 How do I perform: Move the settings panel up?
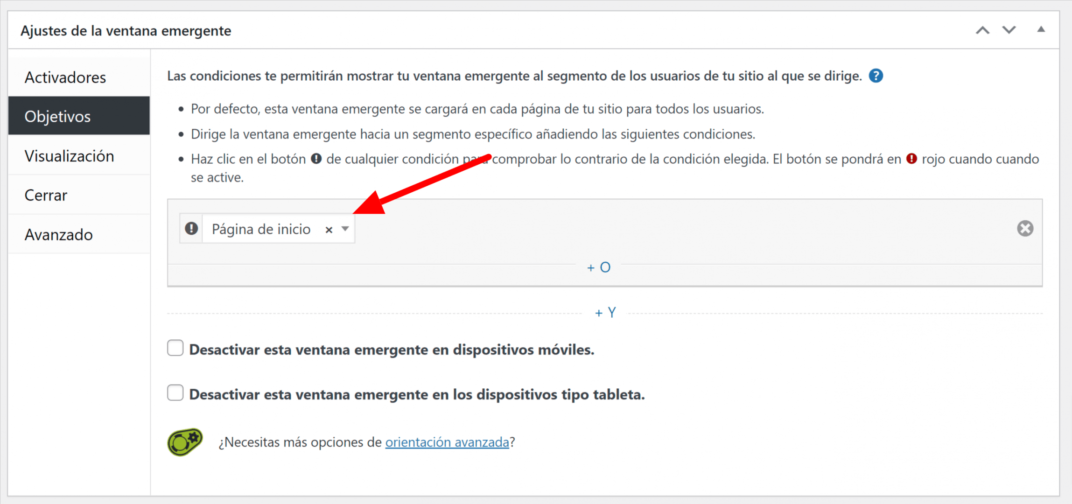click(x=982, y=30)
